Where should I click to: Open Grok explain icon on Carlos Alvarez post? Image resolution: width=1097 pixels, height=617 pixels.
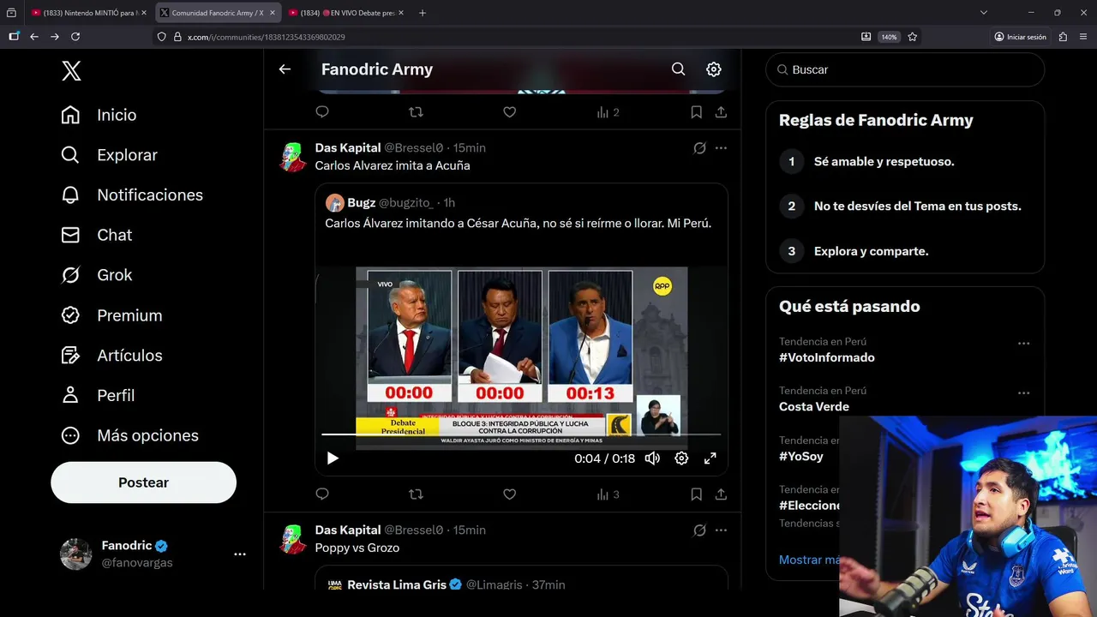click(699, 148)
